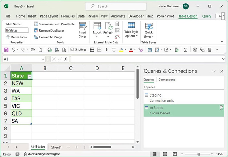Switch to Connections tab in pane
The width and height of the screenshot is (228, 157).
pos(167,80)
